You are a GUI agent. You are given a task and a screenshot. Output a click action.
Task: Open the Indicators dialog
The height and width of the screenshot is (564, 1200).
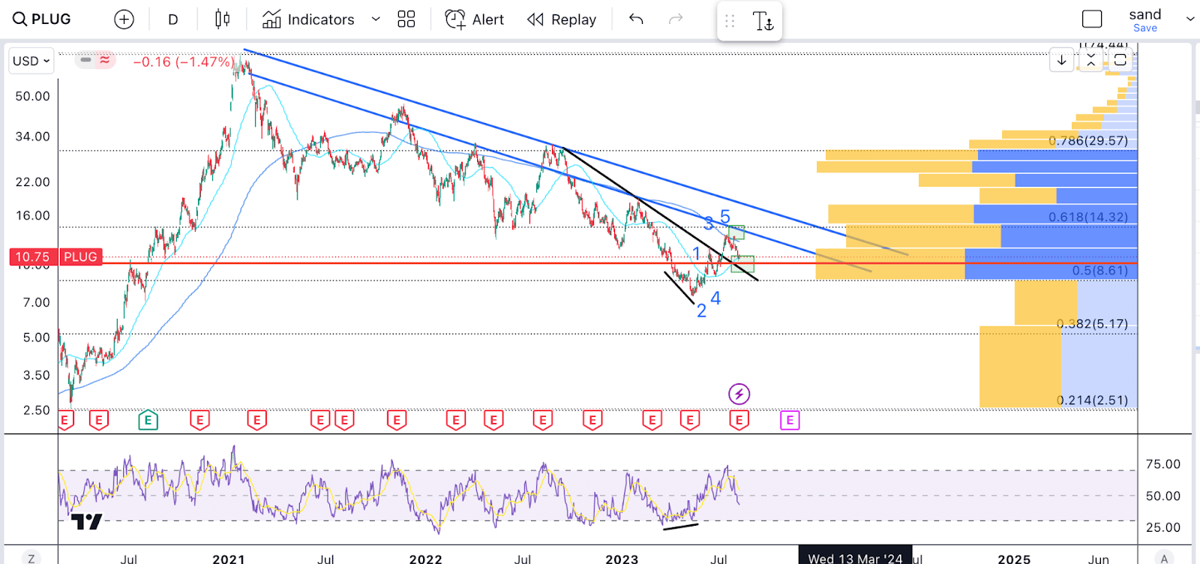click(x=308, y=19)
